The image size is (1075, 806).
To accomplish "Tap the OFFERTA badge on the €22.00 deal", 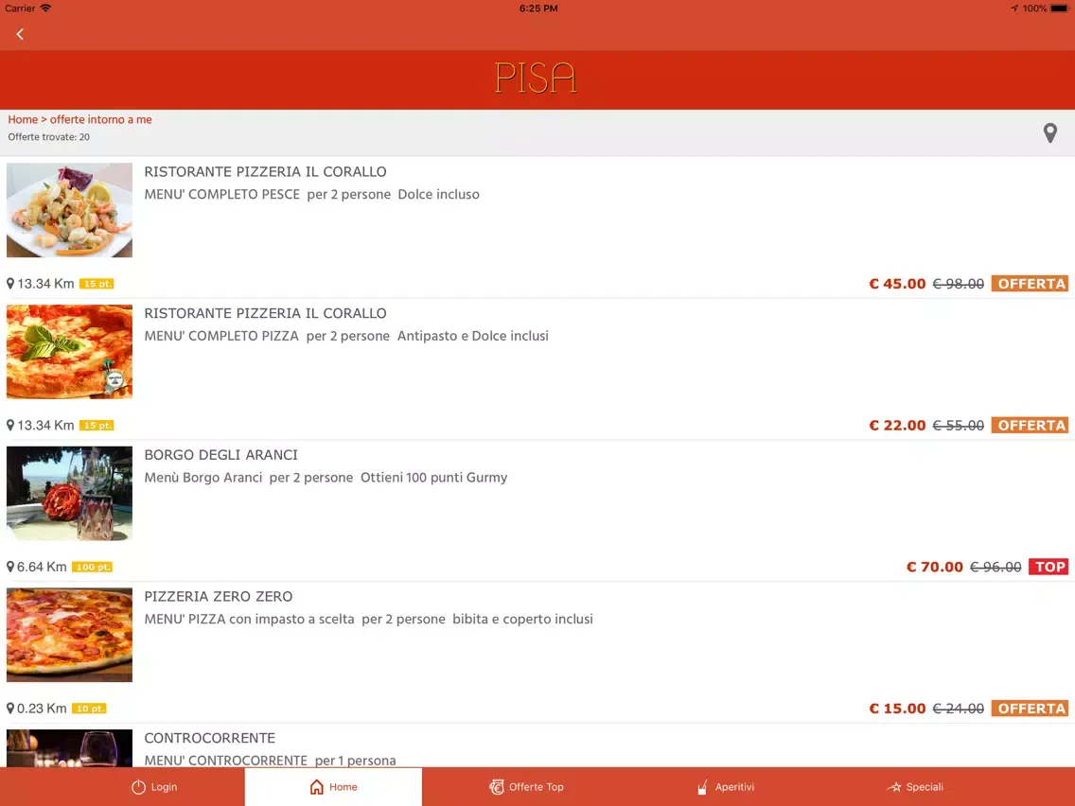I will click(x=1030, y=426).
